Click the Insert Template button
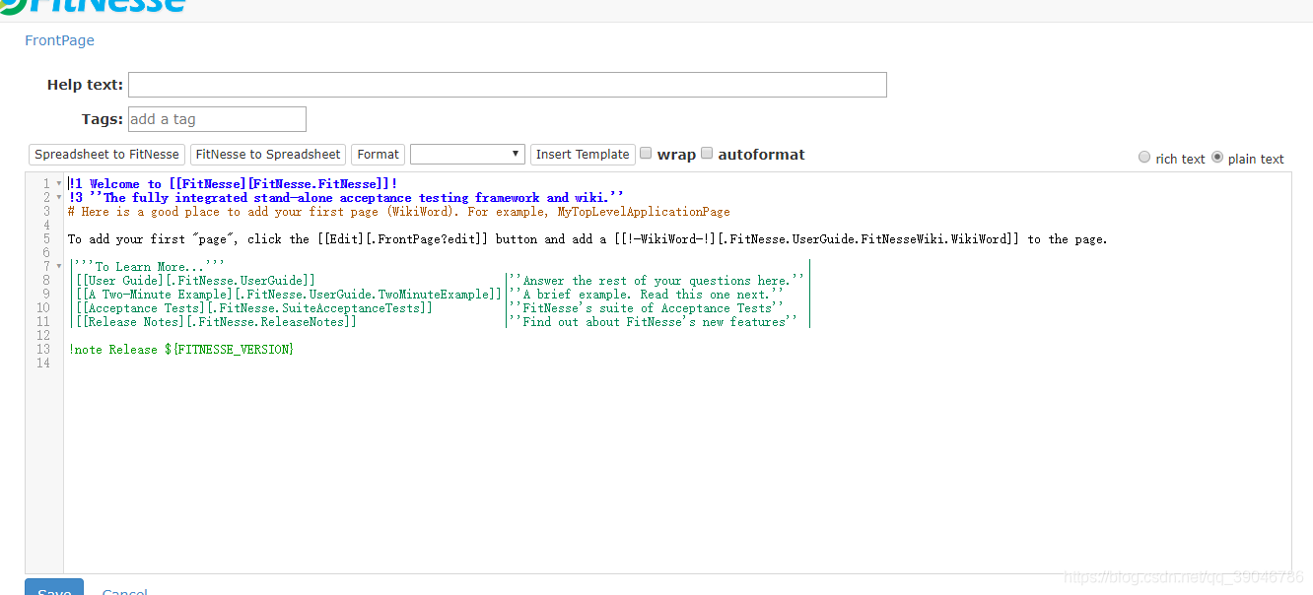1313x595 pixels. pyautogui.click(x=583, y=155)
